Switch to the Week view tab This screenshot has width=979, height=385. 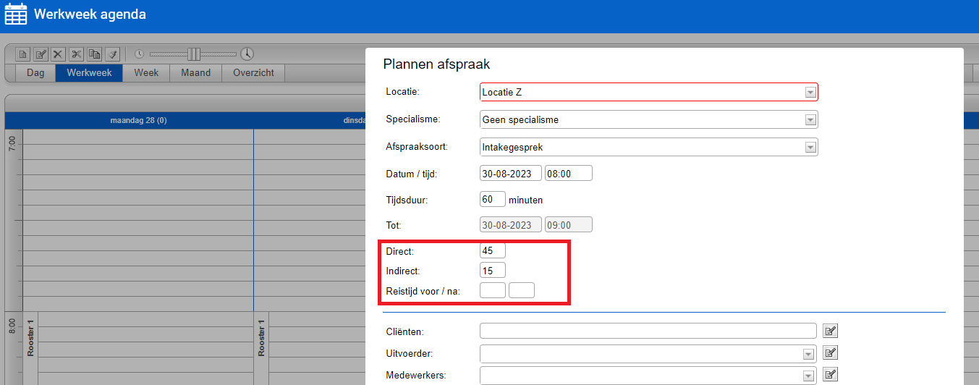[146, 73]
